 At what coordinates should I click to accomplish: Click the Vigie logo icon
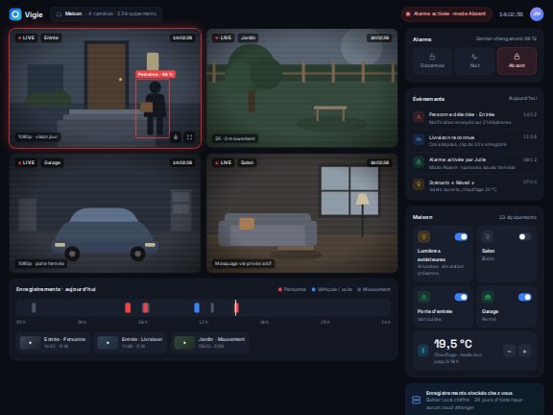pos(15,14)
